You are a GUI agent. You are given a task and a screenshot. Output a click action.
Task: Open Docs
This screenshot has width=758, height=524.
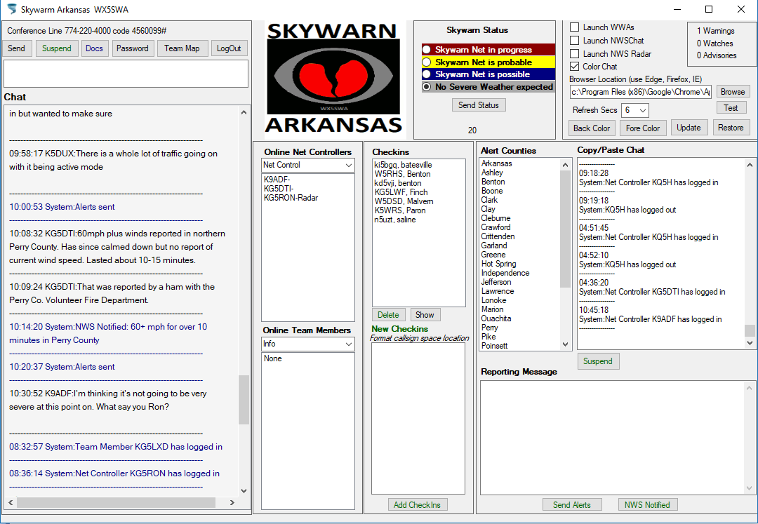point(94,48)
